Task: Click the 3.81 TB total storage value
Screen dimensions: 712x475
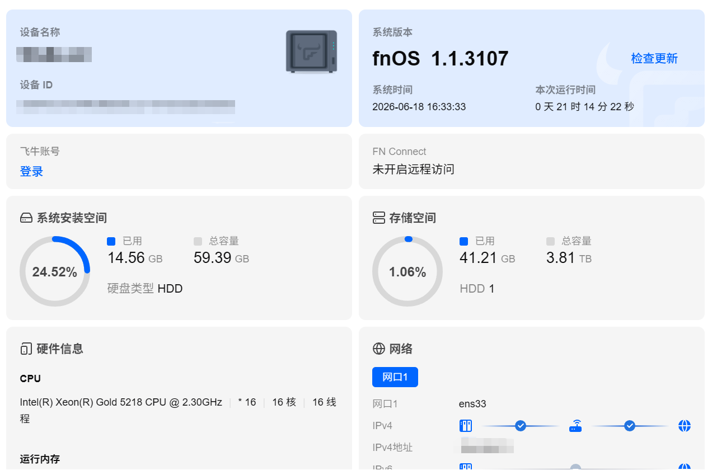Action: (x=569, y=258)
